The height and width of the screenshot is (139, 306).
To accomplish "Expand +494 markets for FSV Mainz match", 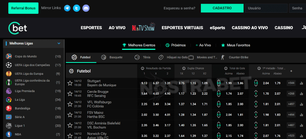I will click(x=291, y=114).
